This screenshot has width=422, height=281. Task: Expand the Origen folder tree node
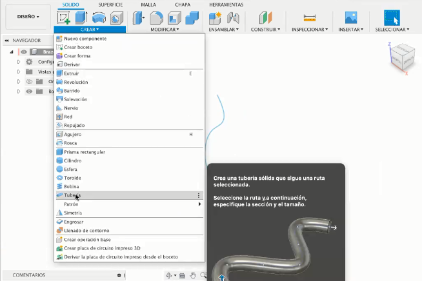[x=19, y=81]
